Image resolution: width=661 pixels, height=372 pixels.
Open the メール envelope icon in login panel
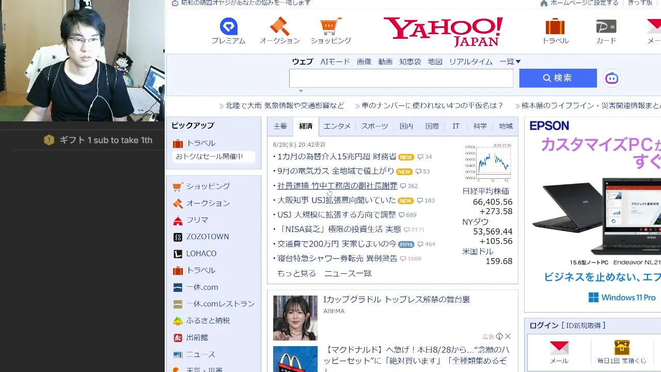click(559, 348)
